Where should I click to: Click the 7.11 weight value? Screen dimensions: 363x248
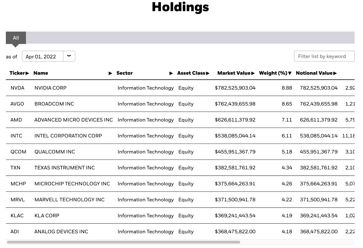[287, 120]
